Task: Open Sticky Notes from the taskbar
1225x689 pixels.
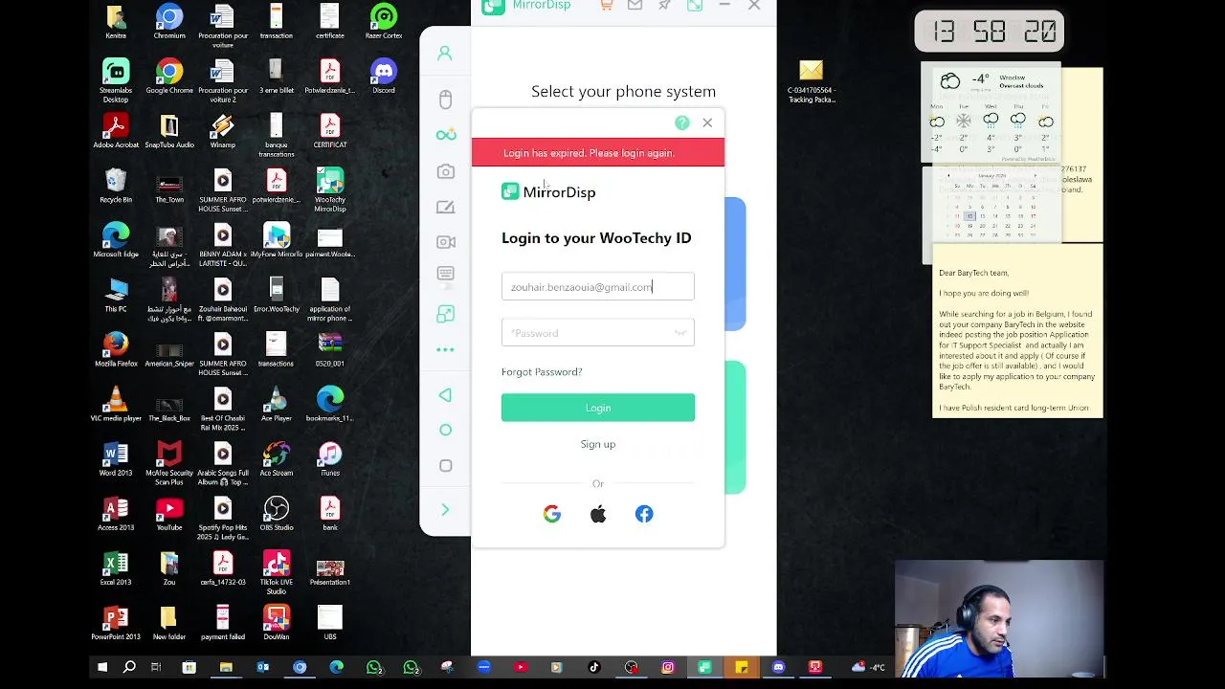Action: [x=742, y=667]
